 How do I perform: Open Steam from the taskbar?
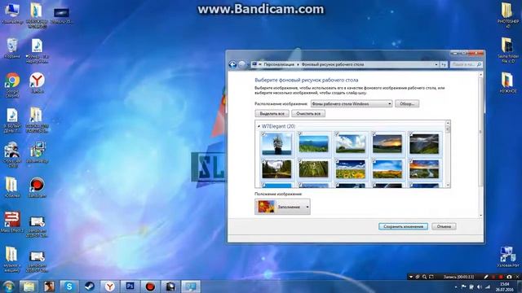pos(90,286)
